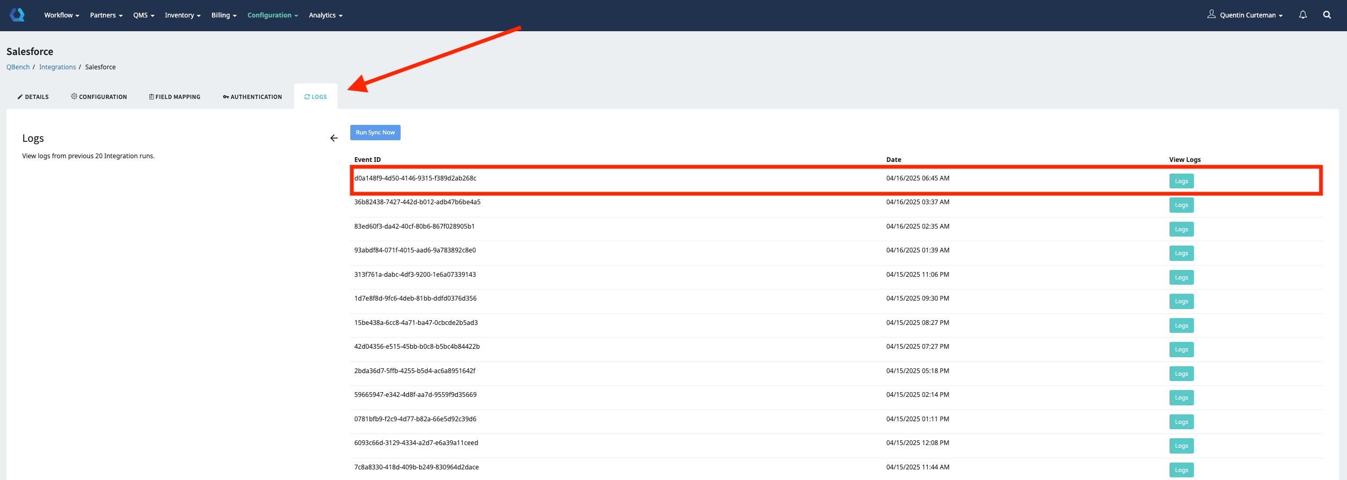Image resolution: width=1347 pixels, height=480 pixels.
Task: Switch to the Configuration tab
Action: [x=99, y=97]
